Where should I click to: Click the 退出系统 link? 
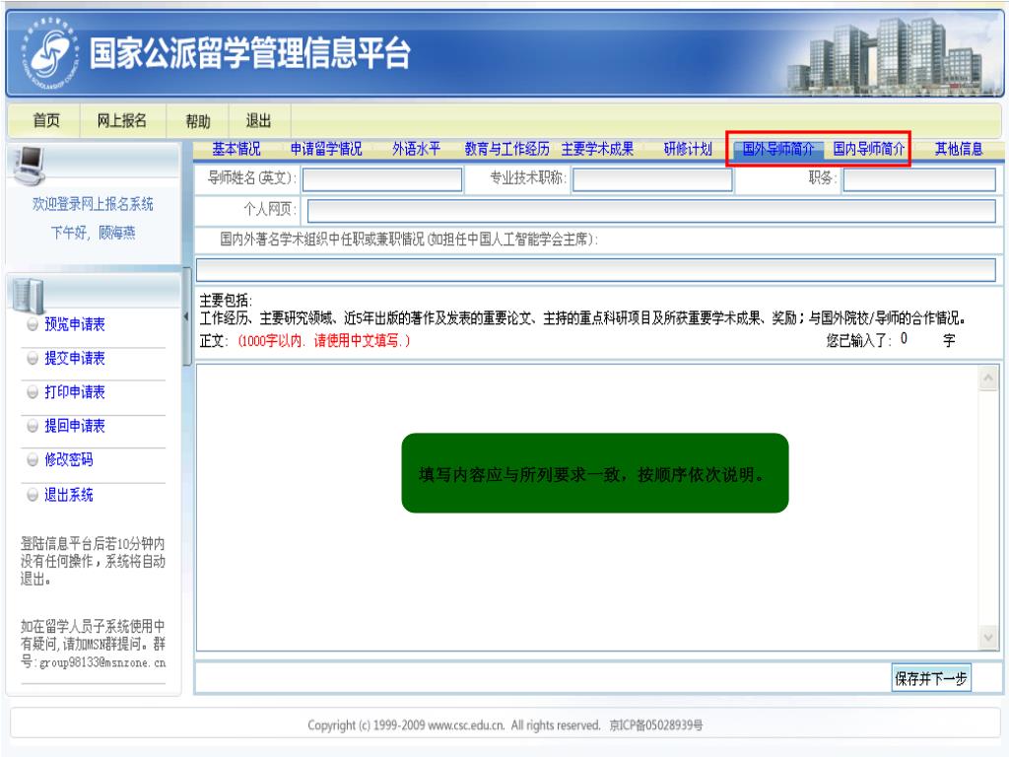69,495
